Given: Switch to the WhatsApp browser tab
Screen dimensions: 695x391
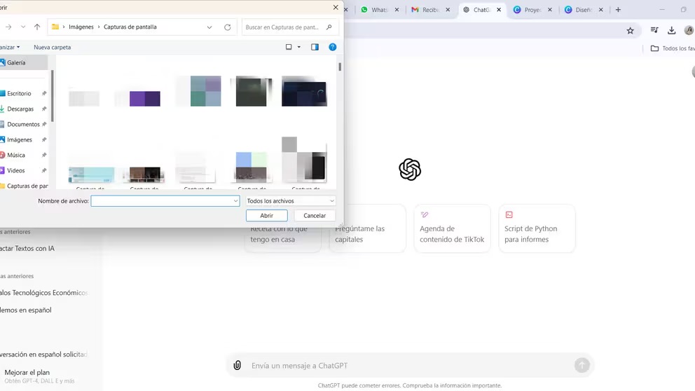Looking at the screenshot, I should (x=379, y=10).
